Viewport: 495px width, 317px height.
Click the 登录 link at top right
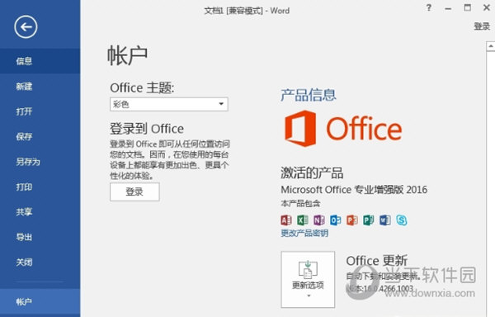[x=482, y=26]
